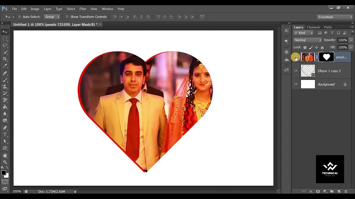Image resolution: width=355 pixels, height=199 pixels.
Task: Swap foreground and background colors
Action: 7,168
